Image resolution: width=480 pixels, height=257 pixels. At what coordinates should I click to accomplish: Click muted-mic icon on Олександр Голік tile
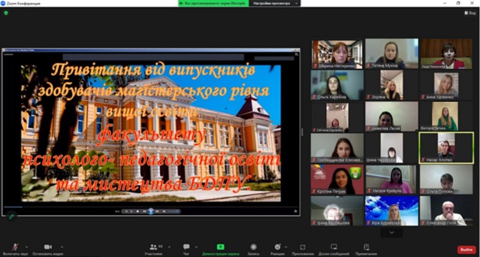coord(424,223)
